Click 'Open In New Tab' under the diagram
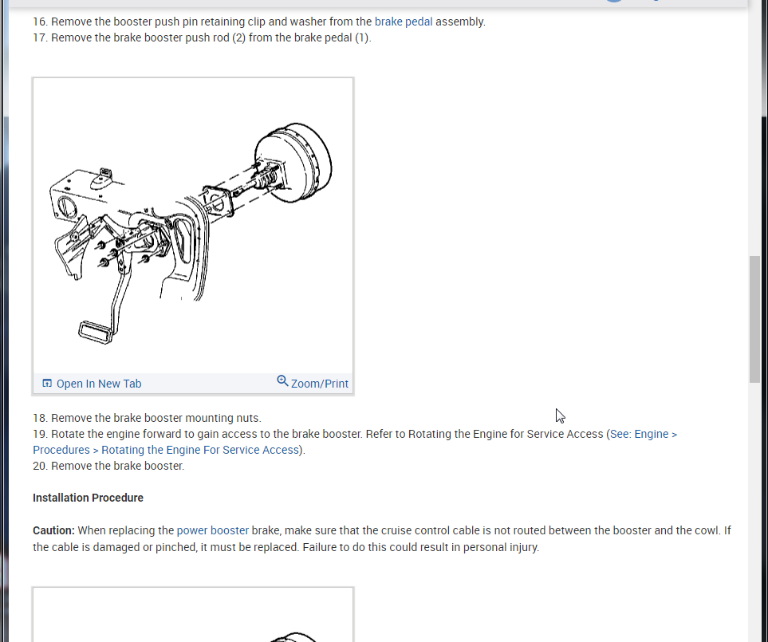Screen dimensions: 768x642 [99, 384]
